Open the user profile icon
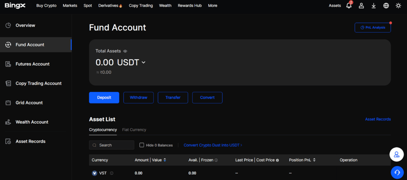 [x=361, y=6]
